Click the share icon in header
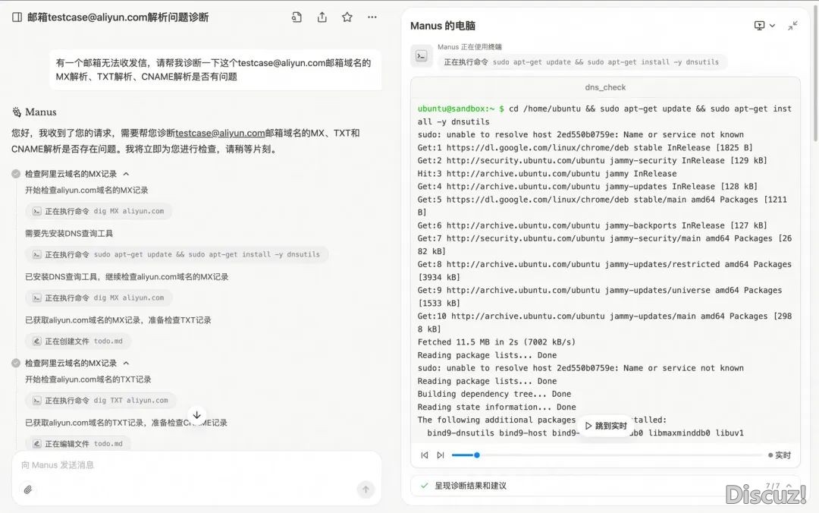Image resolution: width=819 pixels, height=513 pixels. [322, 17]
